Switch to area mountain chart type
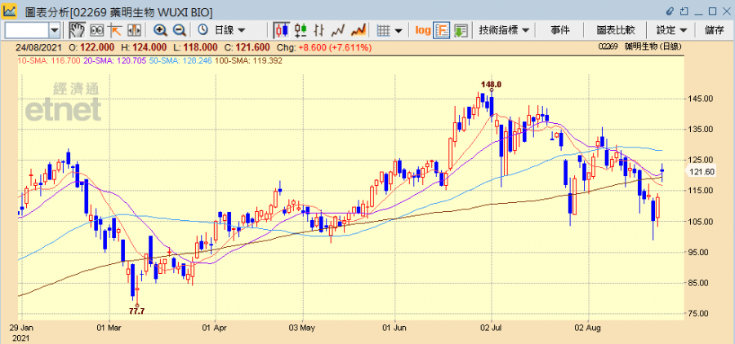The height and width of the screenshot is (344, 735). 357,30
